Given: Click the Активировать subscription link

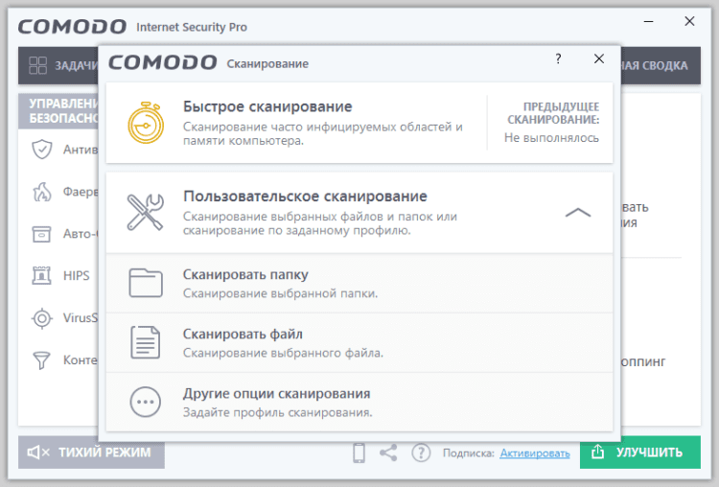Looking at the screenshot, I should (x=535, y=453).
